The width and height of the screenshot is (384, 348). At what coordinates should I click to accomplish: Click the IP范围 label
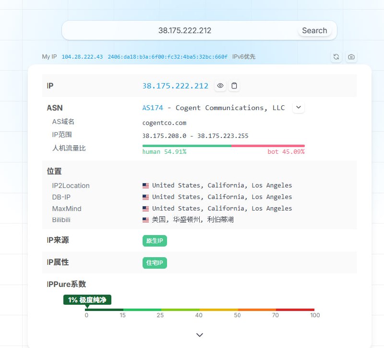[x=62, y=135]
